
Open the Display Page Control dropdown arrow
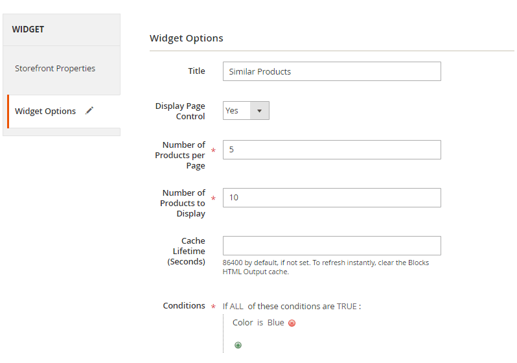tap(260, 111)
